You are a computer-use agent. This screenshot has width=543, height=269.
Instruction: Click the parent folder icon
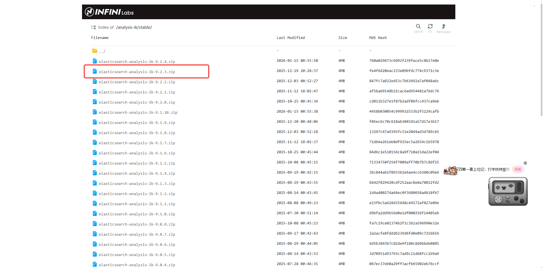coord(95,51)
